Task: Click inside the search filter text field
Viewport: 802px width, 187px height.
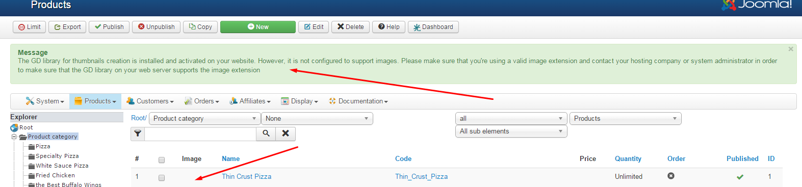Action: click(200, 133)
